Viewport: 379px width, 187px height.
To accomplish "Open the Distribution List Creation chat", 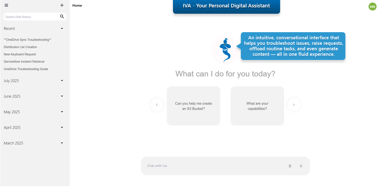I will click(20, 47).
